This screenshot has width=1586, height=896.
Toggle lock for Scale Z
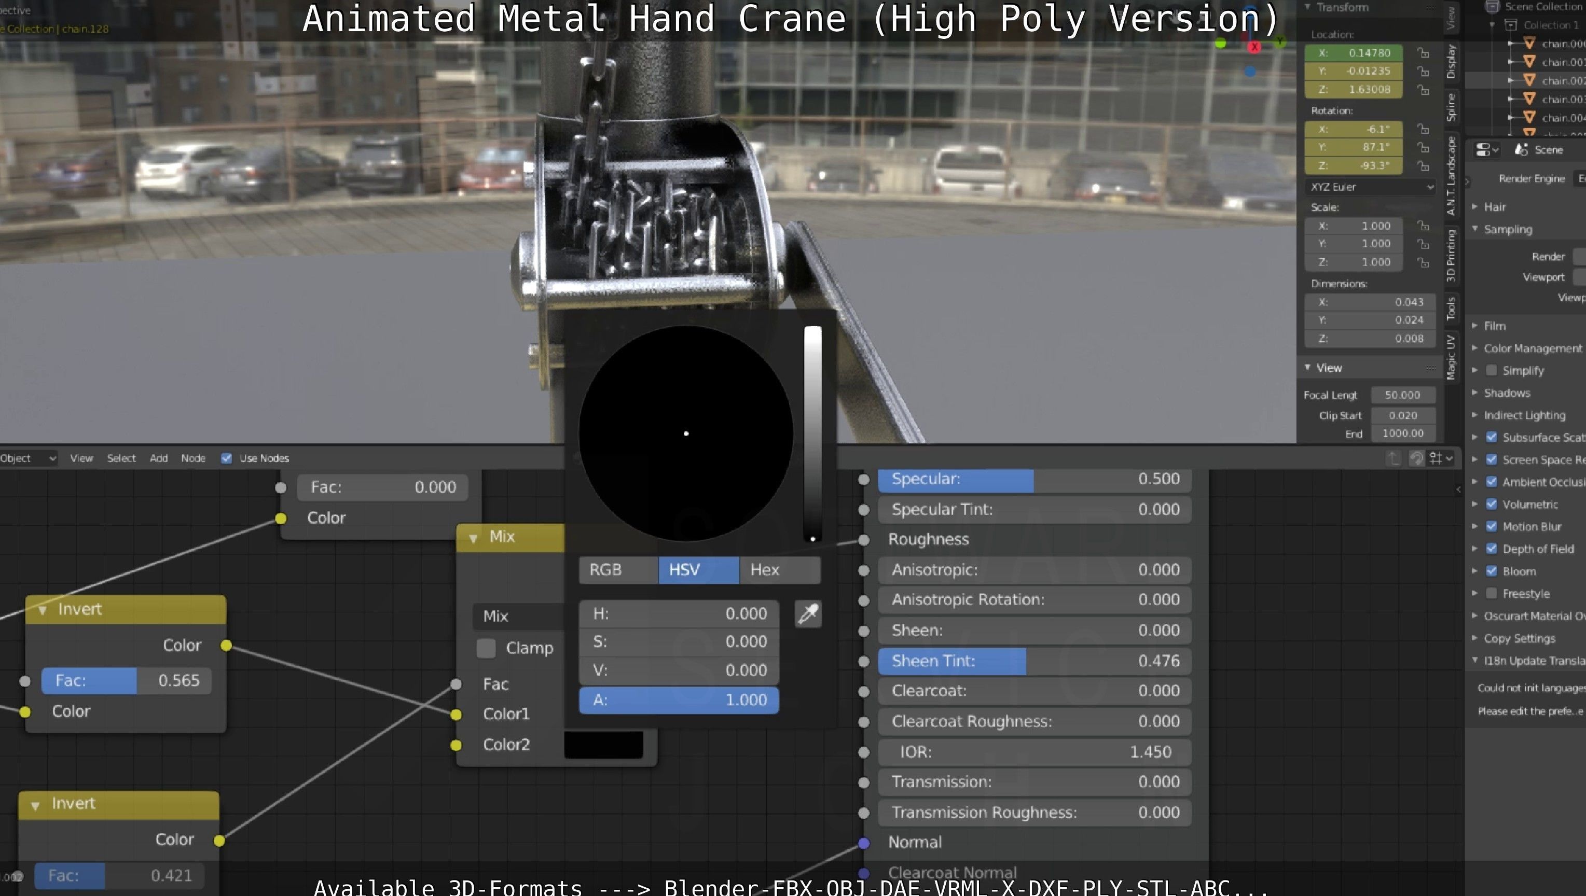point(1423,263)
